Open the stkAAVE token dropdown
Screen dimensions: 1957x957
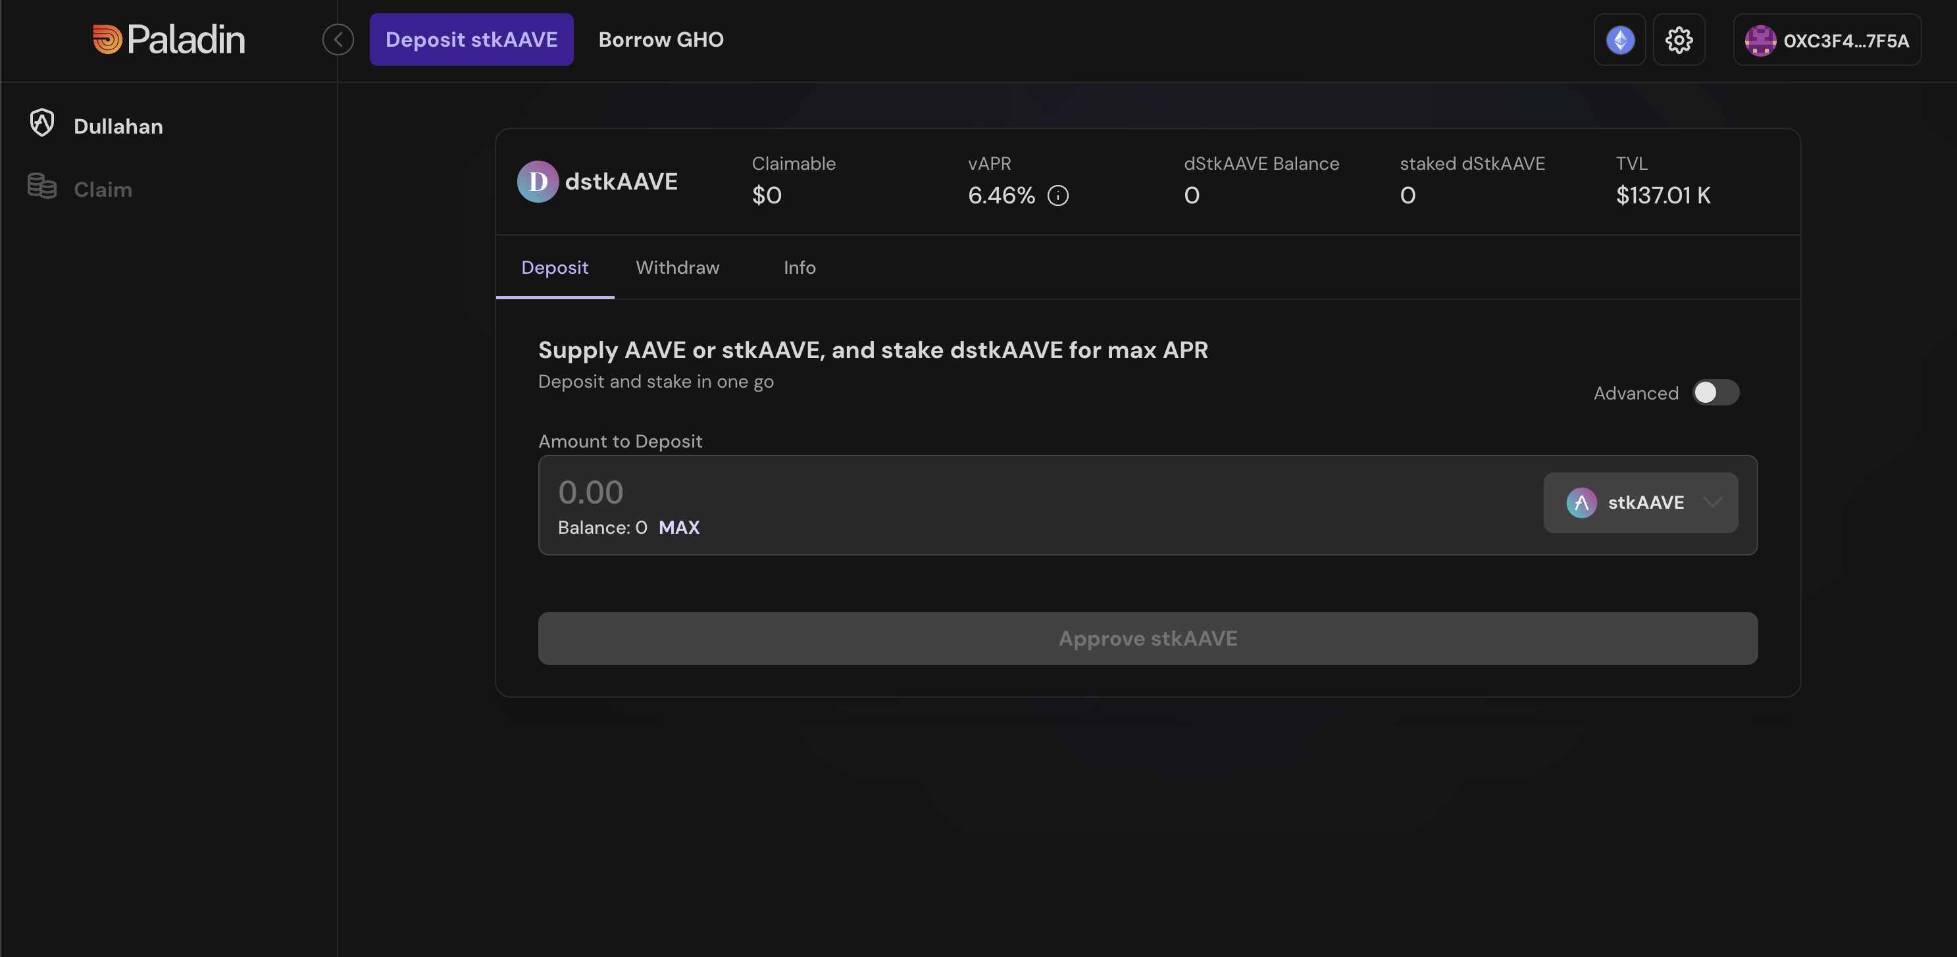pos(1639,502)
